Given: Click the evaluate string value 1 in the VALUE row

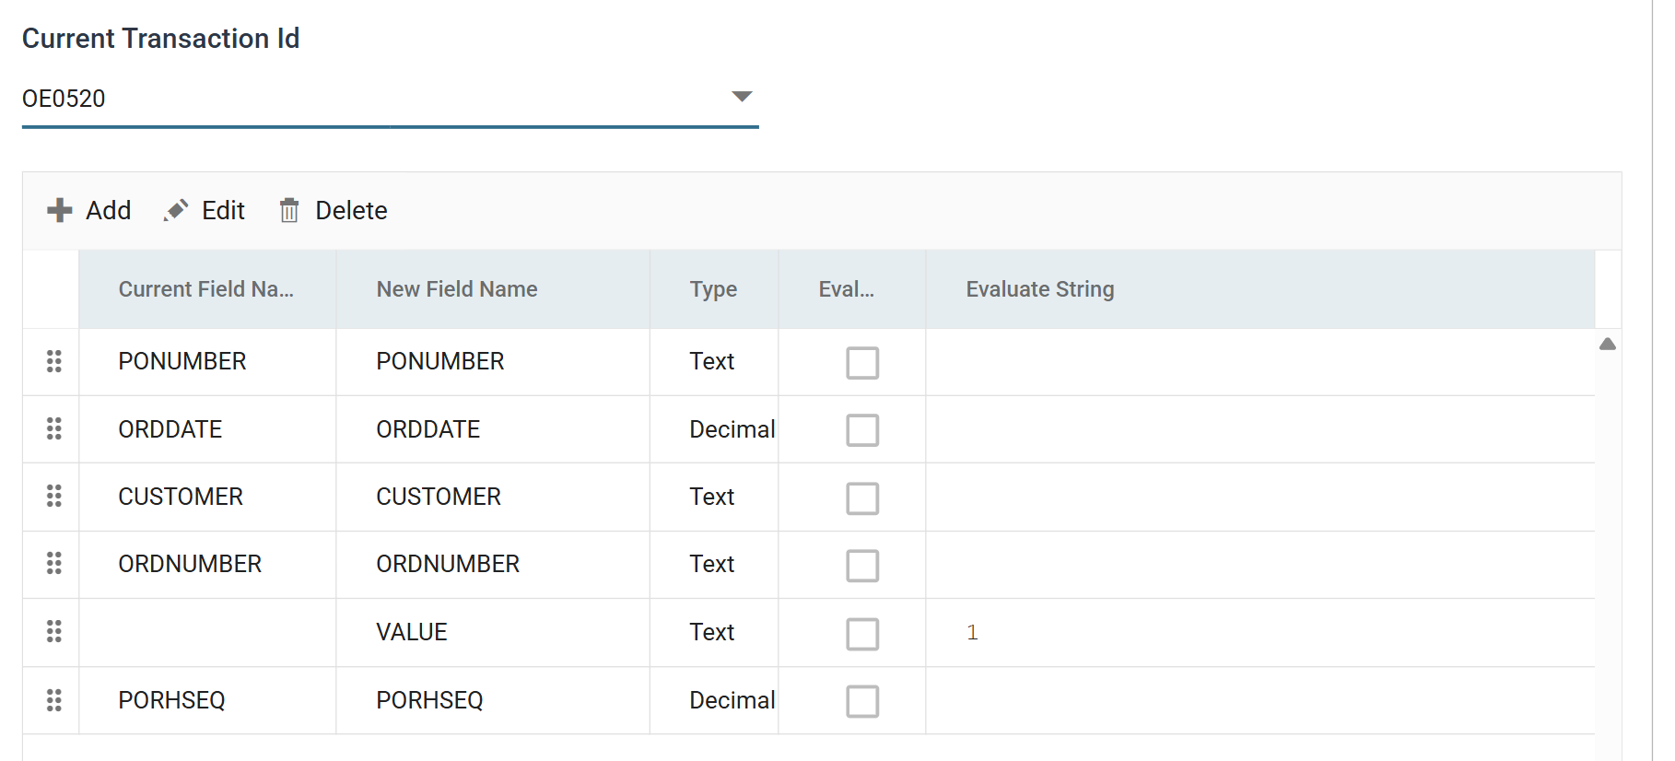Looking at the screenshot, I should 972,632.
